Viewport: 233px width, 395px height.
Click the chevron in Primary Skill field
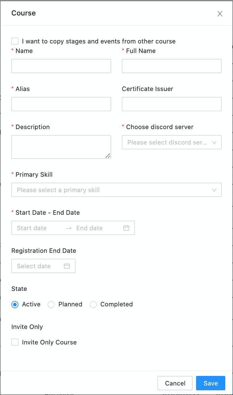point(214,189)
